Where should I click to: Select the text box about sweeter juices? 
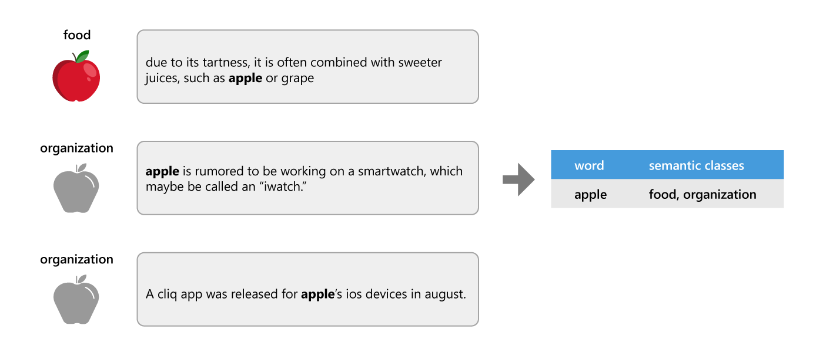coord(307,67)
